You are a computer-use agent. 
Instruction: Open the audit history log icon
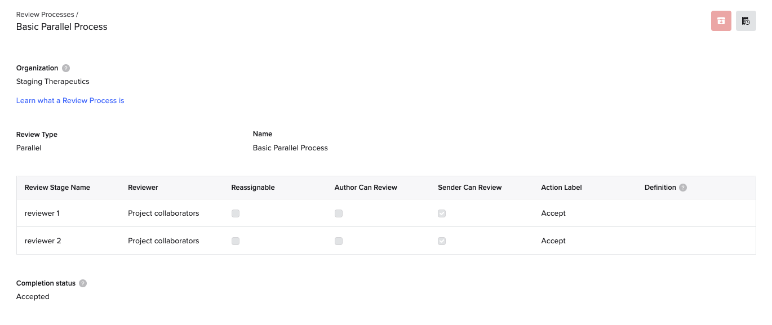tap(746, 21)
